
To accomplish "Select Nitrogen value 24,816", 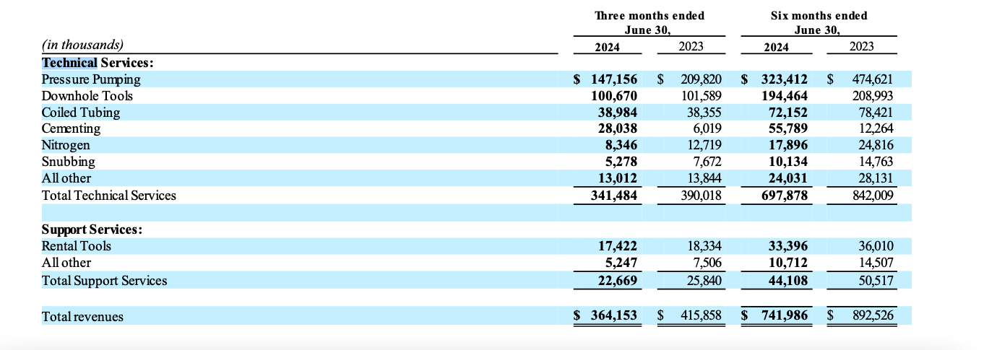I will [876, 145].
